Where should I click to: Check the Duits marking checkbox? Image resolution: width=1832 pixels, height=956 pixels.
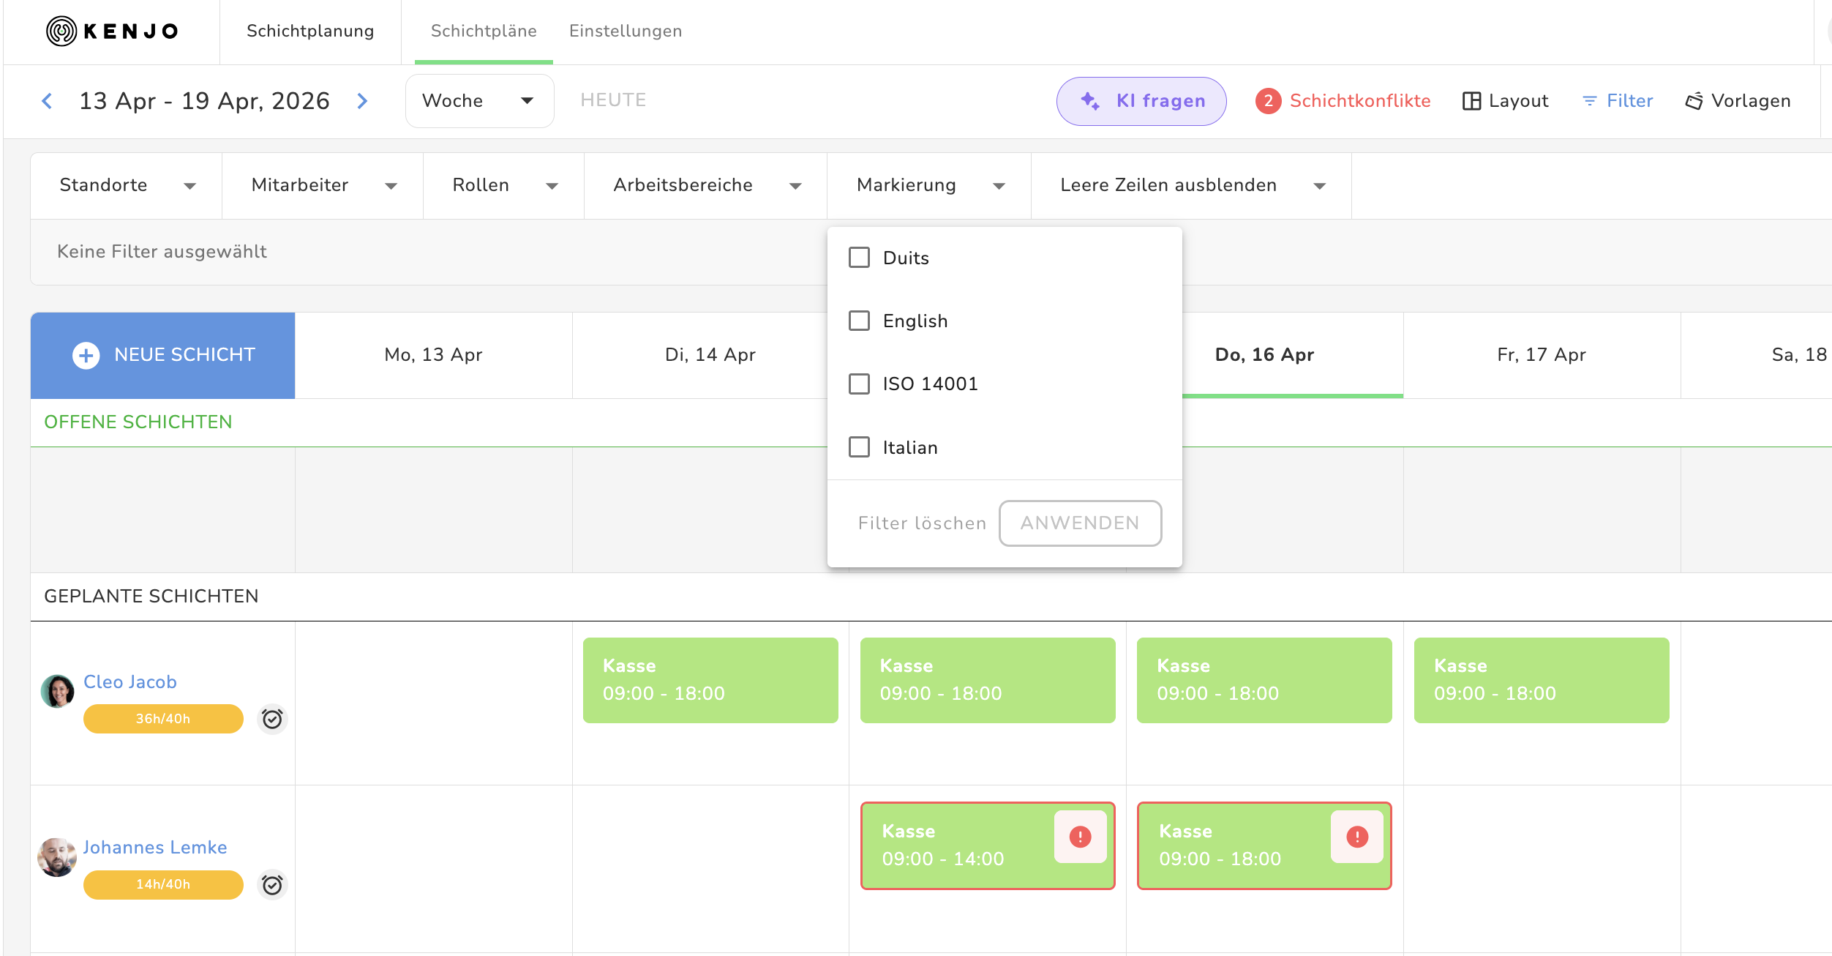click(859, 258)
